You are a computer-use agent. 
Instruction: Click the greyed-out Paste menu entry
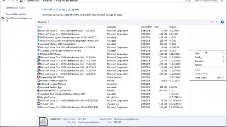[197, 70]
